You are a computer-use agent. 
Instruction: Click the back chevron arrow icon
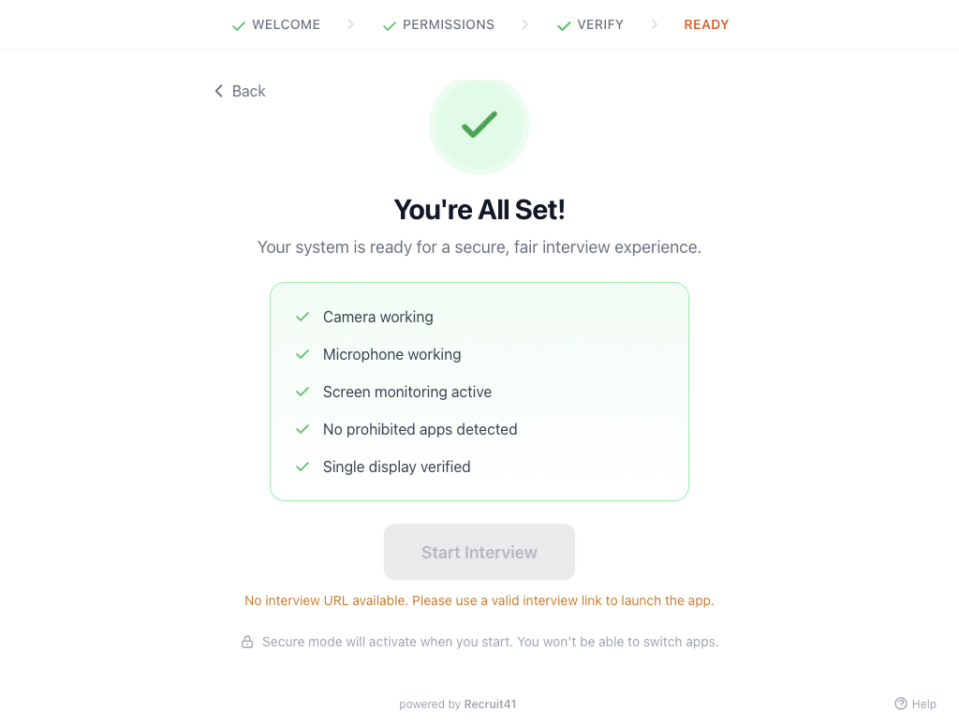218,91
